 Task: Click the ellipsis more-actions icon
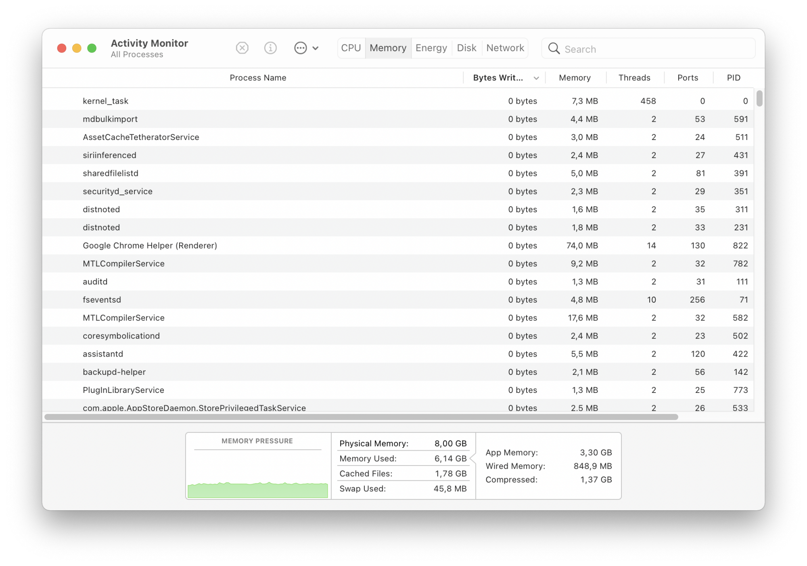coord(301,48)
